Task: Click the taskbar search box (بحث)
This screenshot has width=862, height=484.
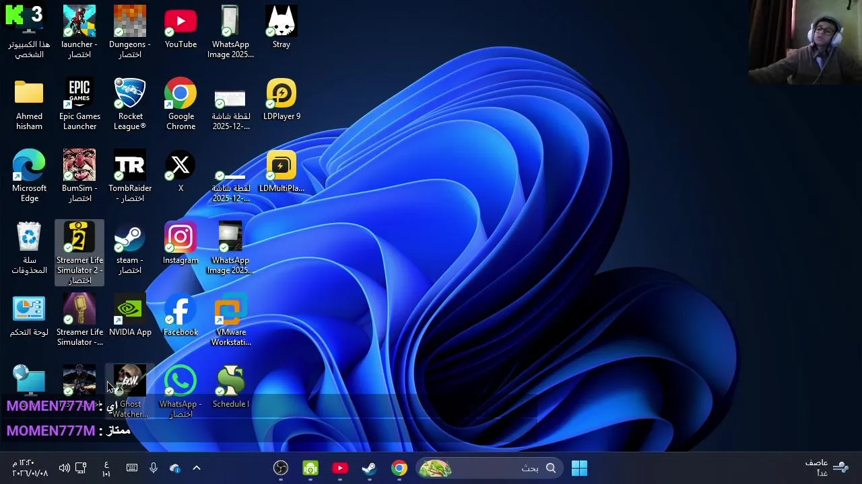Action: [491, 468]
